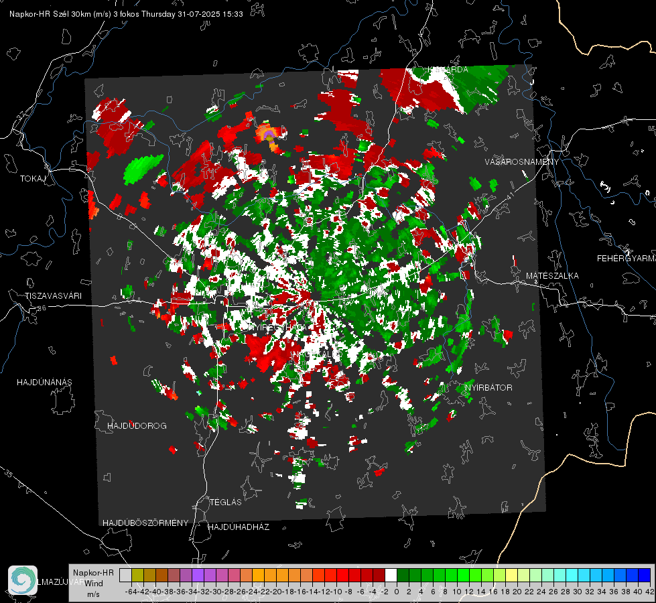This screenshot has width=656, height=603.
Task: Pick the darkest green swatch above 0
Action: pos(403,575)
